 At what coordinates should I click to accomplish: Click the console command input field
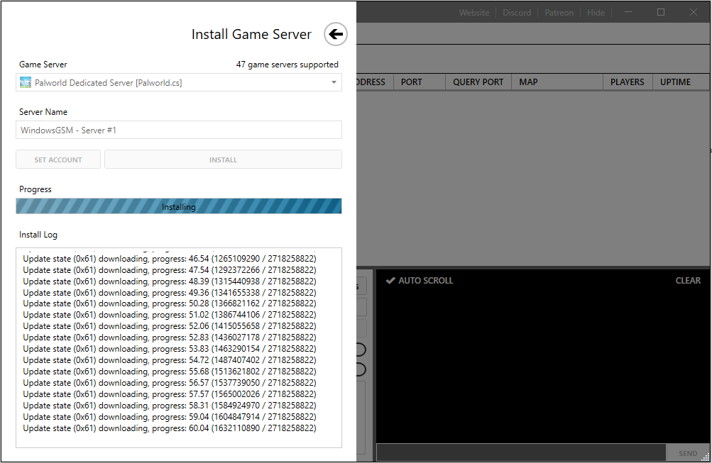tap(521, 453)
